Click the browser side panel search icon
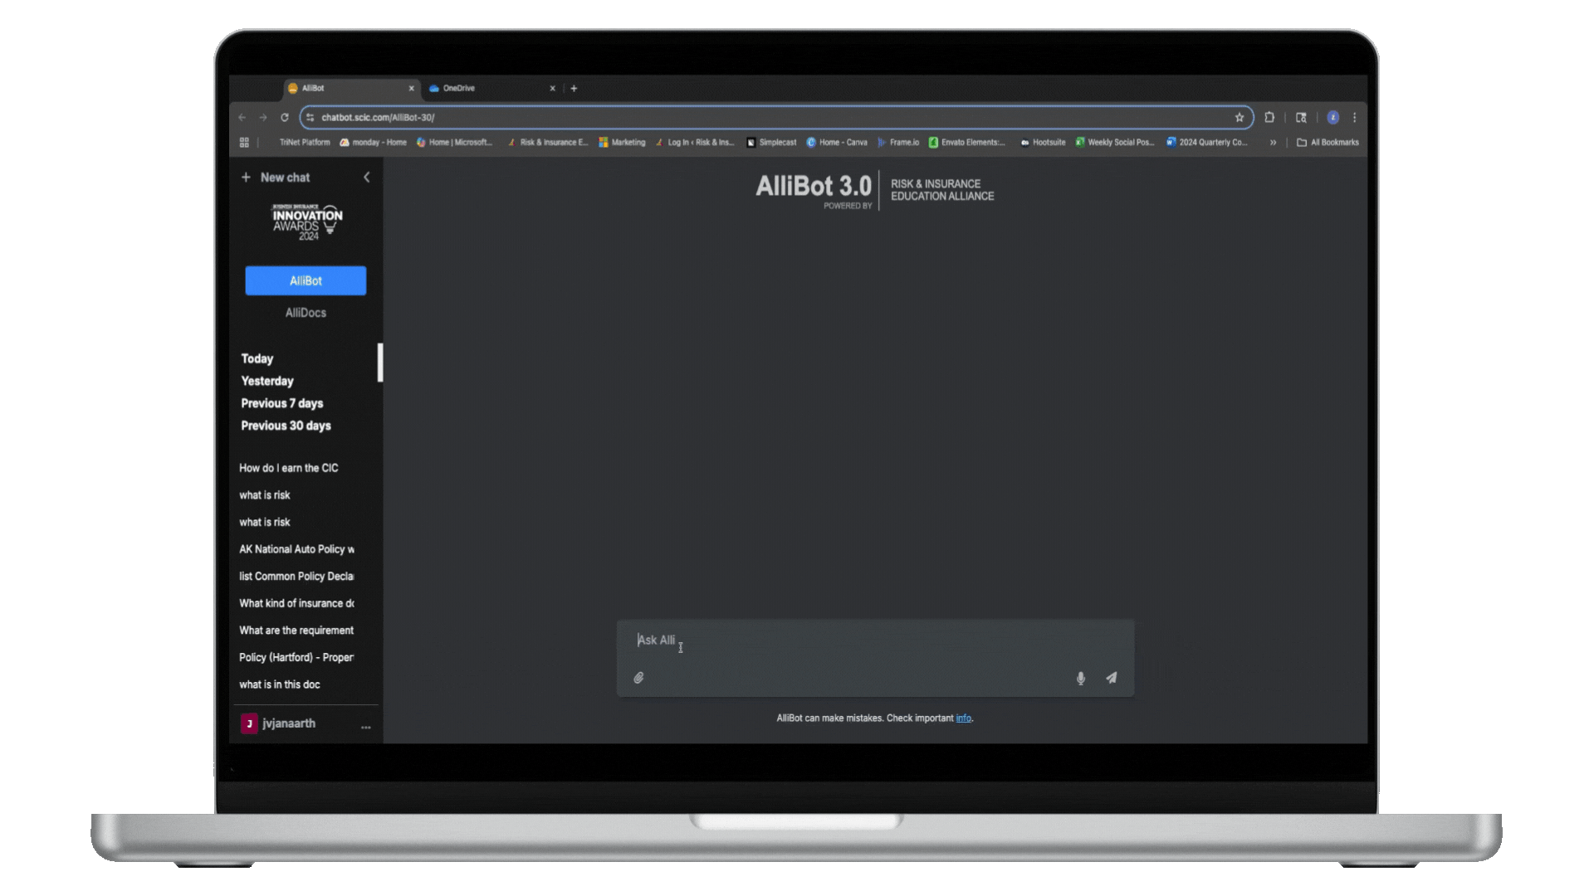Image resolution: width=1594 pixels, height=896 pixels. [x=1301, y=118]
